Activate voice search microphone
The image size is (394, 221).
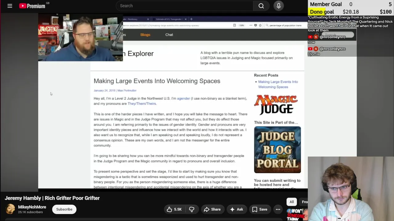279,6
